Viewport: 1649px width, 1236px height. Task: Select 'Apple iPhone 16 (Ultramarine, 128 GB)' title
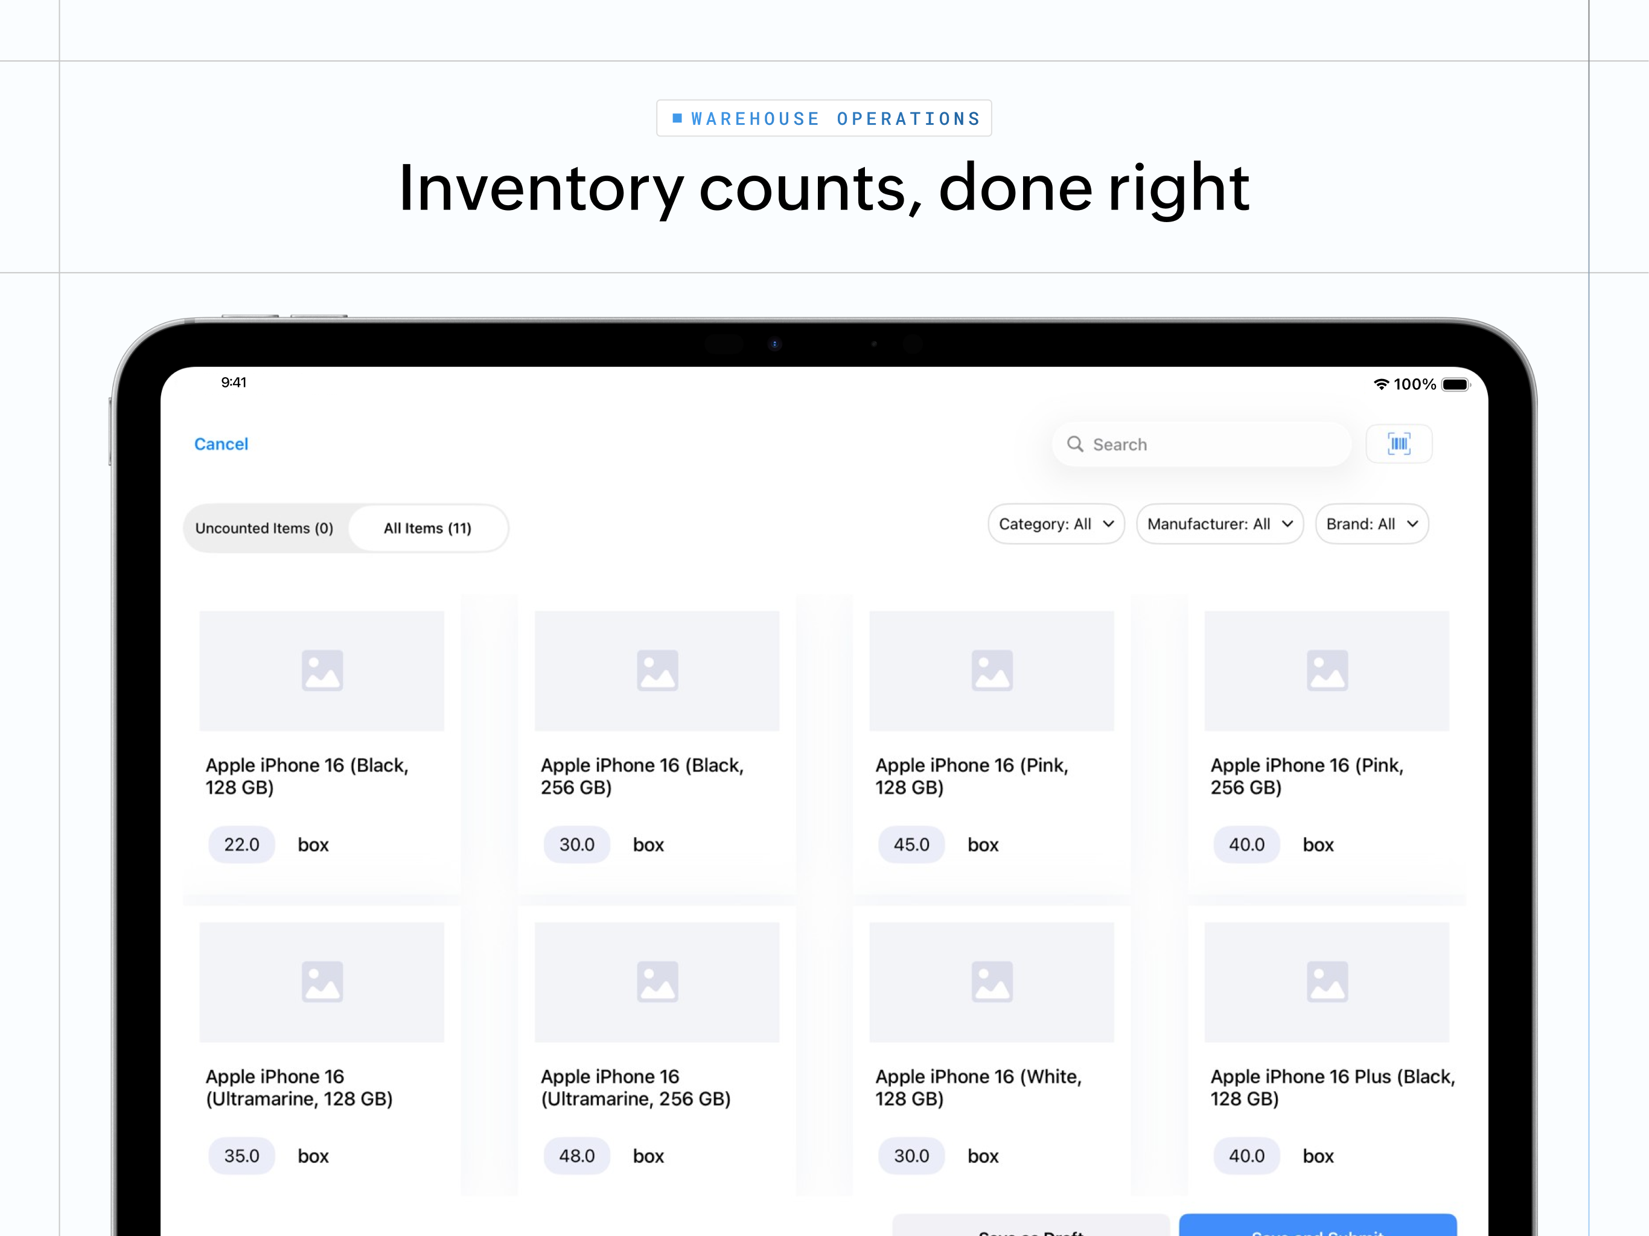(299, 1088)
